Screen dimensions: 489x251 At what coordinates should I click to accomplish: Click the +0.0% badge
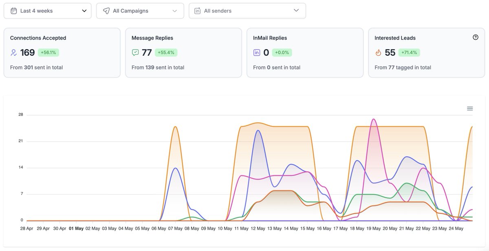[282, 52]
